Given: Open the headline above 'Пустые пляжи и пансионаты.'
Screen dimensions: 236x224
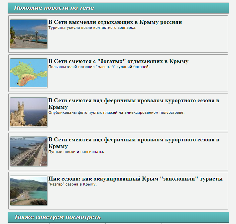Looking at the screenshot, I should tap(134, 143).
